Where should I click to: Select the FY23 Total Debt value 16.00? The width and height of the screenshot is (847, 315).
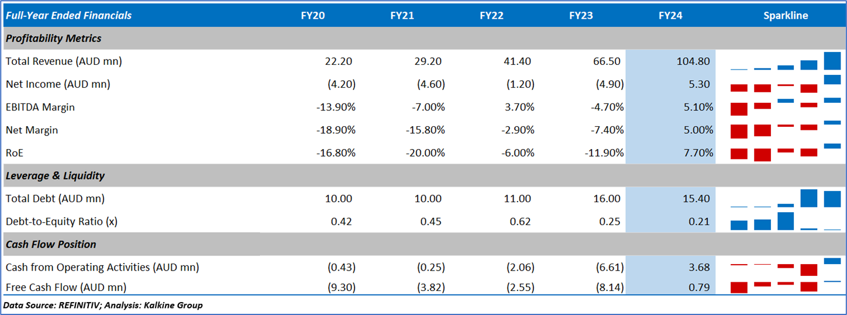(607, 199)
